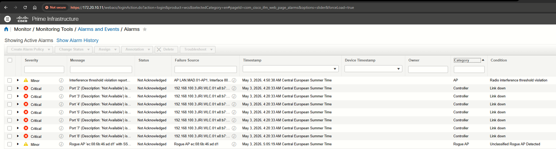Click Minor warning icon on Interference row
The image size is (556, 149).
[x=26, y=80]
